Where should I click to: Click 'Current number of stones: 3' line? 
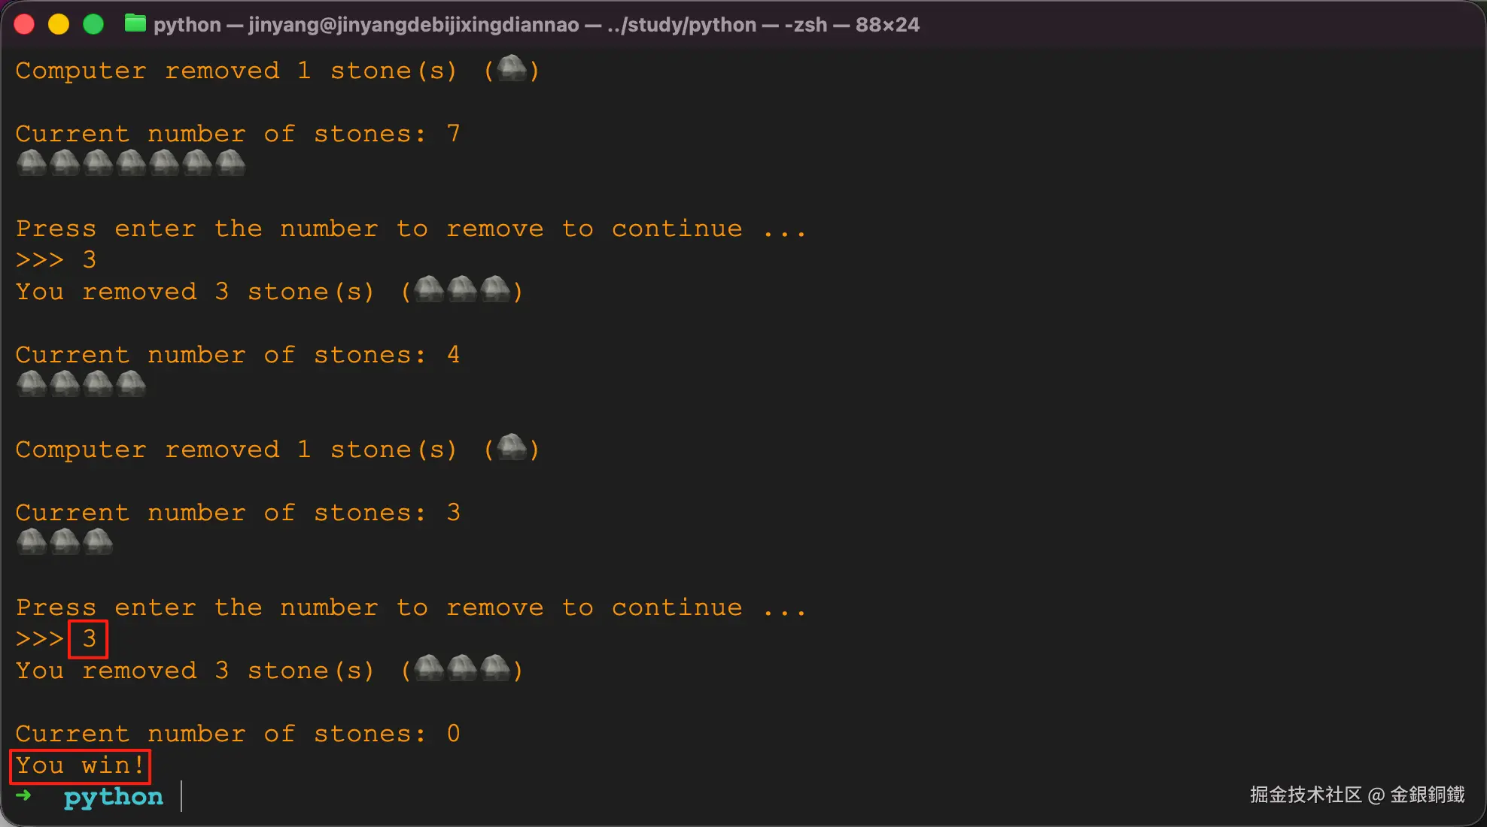pyautogui.click(x=238, y=513)
